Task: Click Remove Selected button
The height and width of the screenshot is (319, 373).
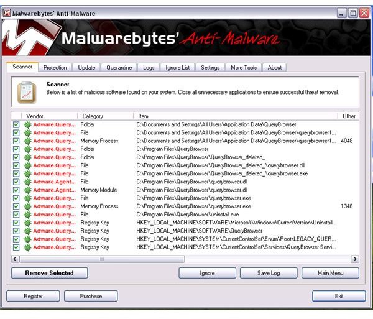Action: click(x=50, y=273)
